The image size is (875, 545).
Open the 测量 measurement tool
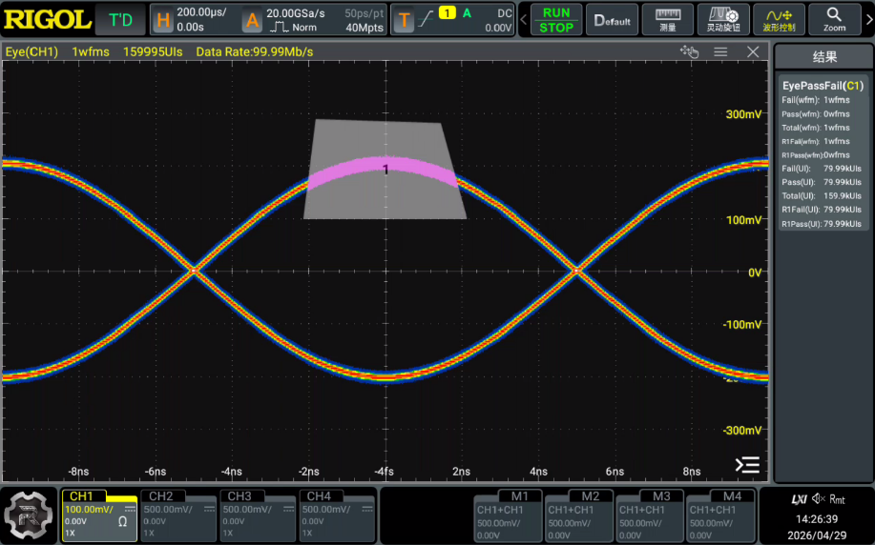point(667,20)
